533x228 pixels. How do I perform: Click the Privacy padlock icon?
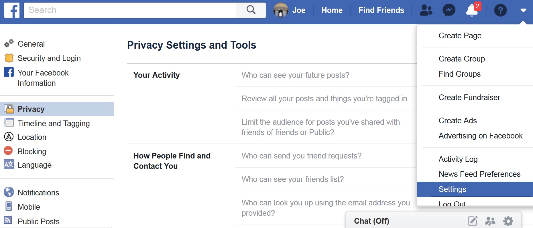[x=9, y=109]
